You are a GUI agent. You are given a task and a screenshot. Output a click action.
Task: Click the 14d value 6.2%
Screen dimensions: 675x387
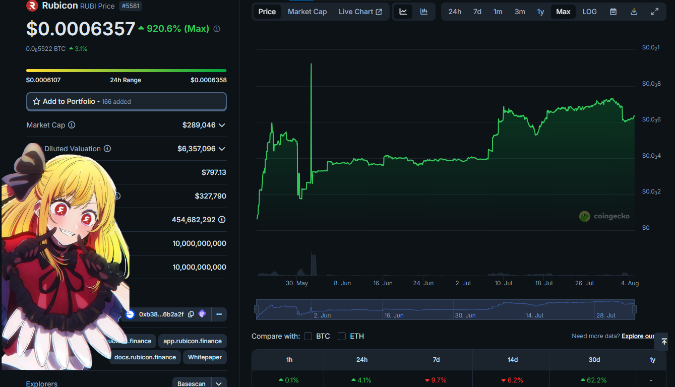[512, 380]
